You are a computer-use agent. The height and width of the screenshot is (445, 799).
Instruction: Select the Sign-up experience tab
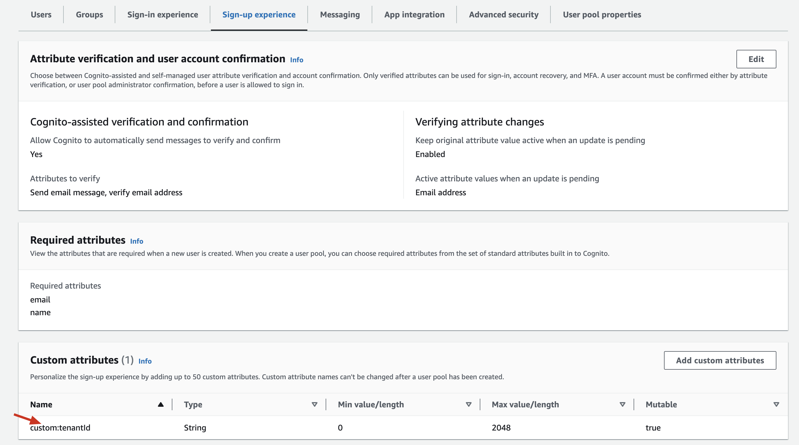click(x=259, y=14)
